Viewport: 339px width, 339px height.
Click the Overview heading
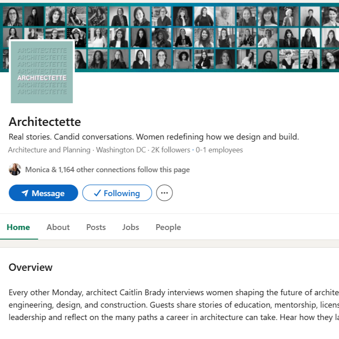(31, 267)
